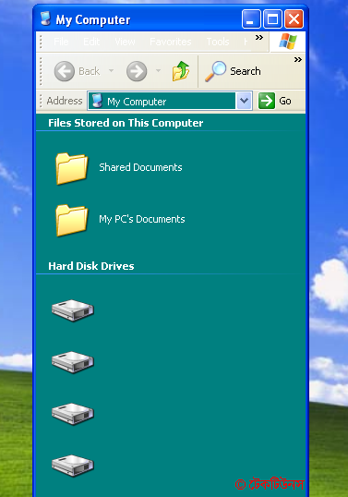Minimize the My Computer window
The image size is (348, 497).
point(251,19)
